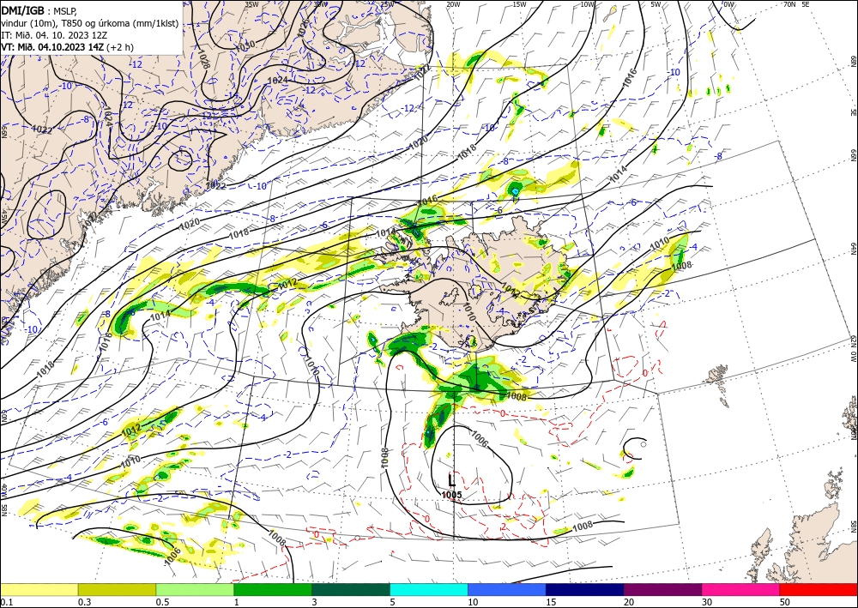Choose the purple 20–30 legend swatch
The width and height of the screenshot is (858, 608).
662,589
